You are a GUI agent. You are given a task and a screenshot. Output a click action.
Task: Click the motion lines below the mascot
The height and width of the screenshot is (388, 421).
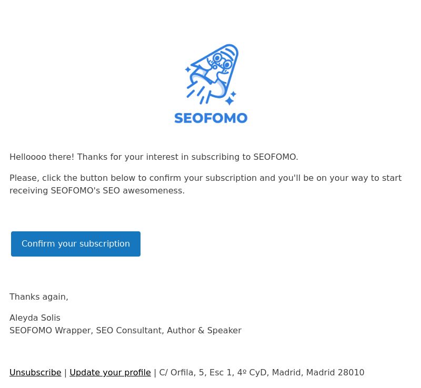pyautogui.click(x=198, y=94)
